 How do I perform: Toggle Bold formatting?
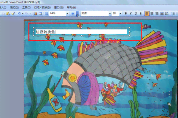coord(126,14)
